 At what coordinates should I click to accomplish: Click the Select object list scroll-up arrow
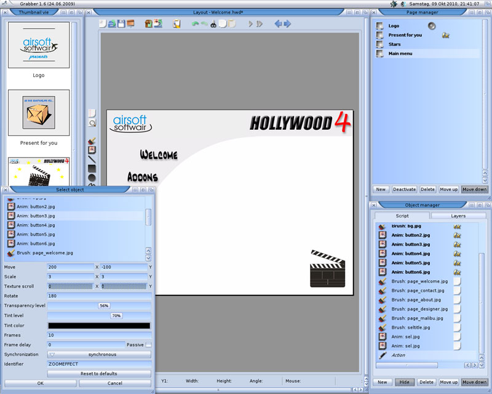tap(148, 251)
